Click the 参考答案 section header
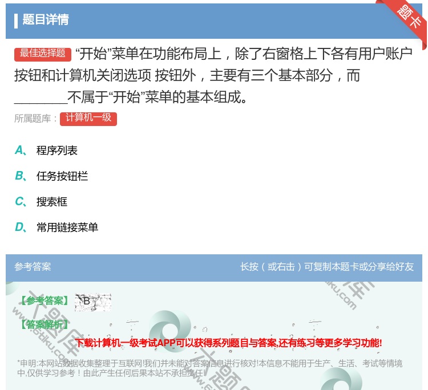 tap(33, 267)
